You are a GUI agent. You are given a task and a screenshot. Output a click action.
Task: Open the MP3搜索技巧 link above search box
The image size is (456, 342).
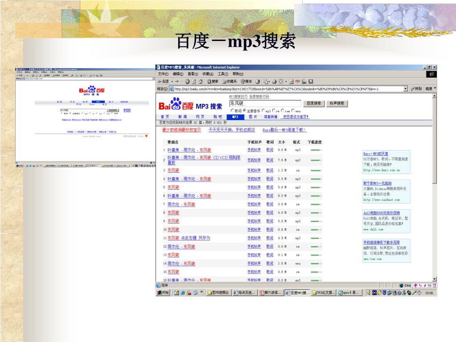pyautogui.click(x=238, y=97)
